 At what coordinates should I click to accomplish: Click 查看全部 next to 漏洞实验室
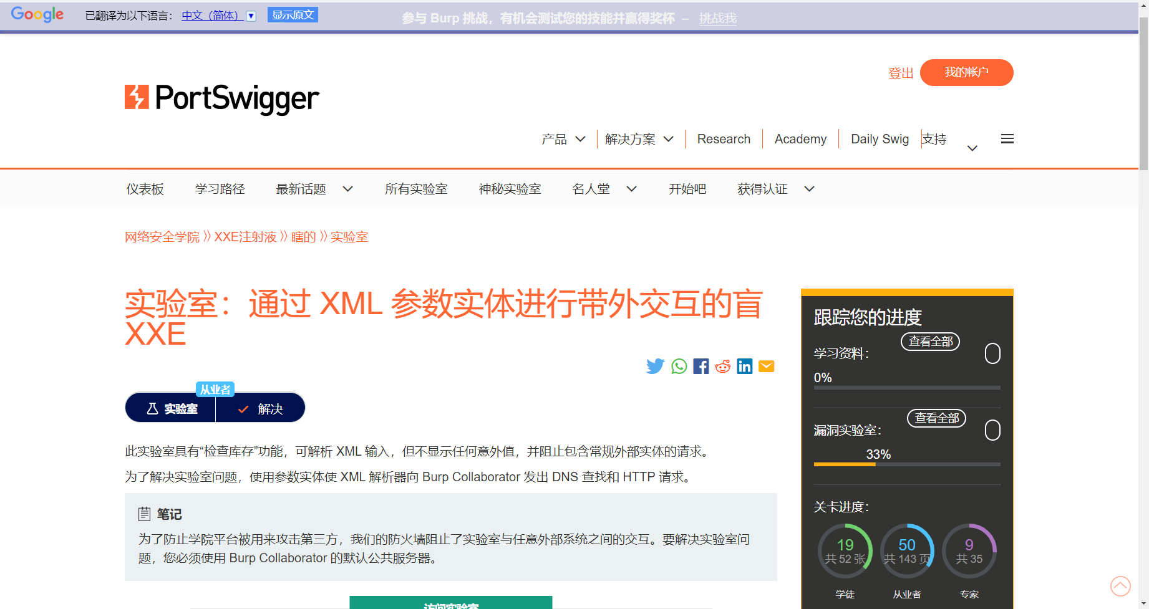tap(937, 418)
